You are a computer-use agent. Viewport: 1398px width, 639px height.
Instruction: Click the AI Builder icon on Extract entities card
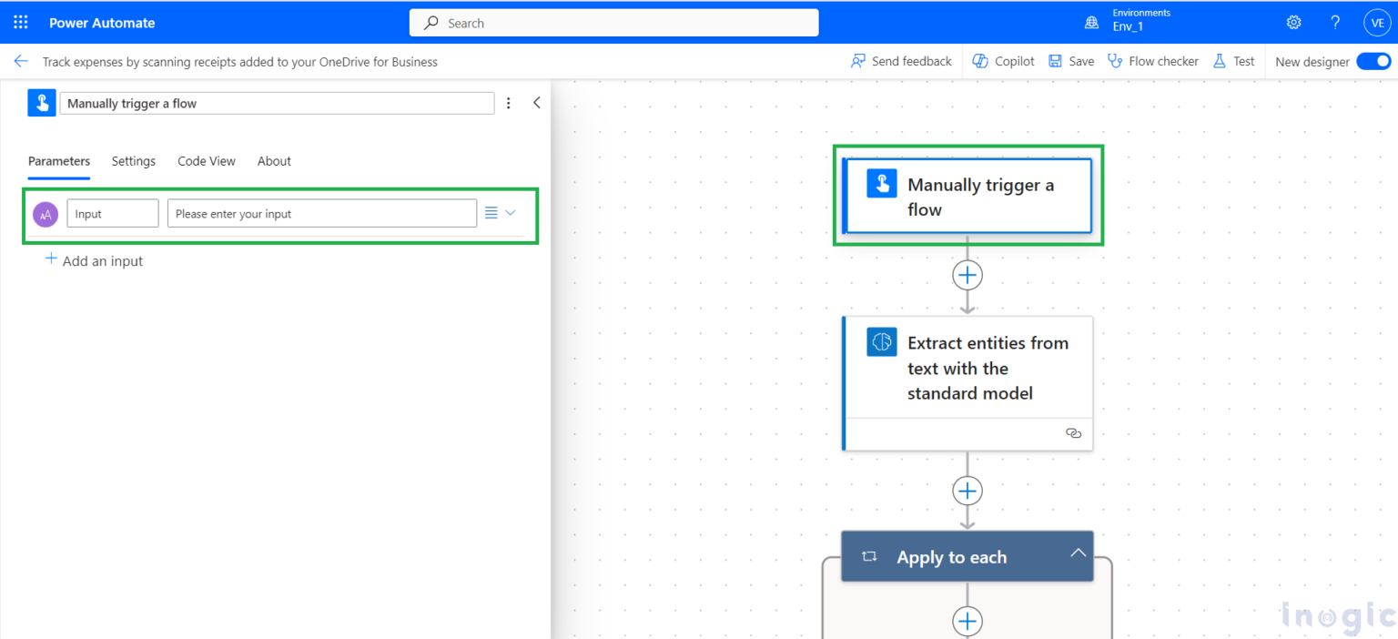pyautogui.click(x=880, y=342)
